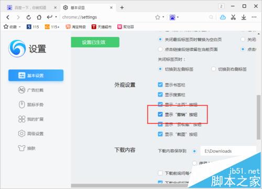Open the 天猫超市 bookmark
The width and height of the screenshot is (262, 189).
click(x=101, y=27)
